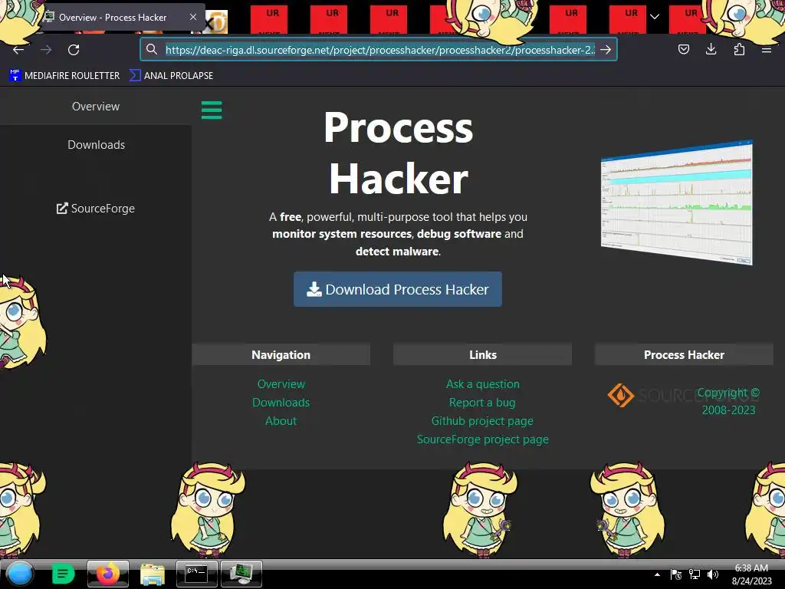Select the Overview - Process Hacker tab
785x589 pixels.
112,17
